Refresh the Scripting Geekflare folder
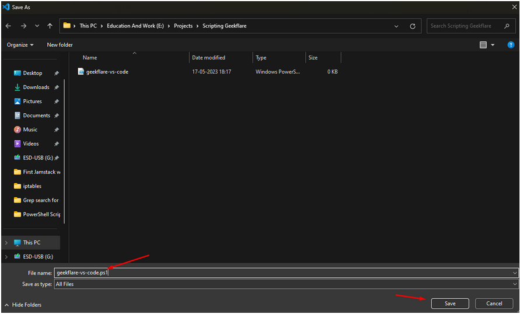Screen dimensions: 520x314 (413, 26)
